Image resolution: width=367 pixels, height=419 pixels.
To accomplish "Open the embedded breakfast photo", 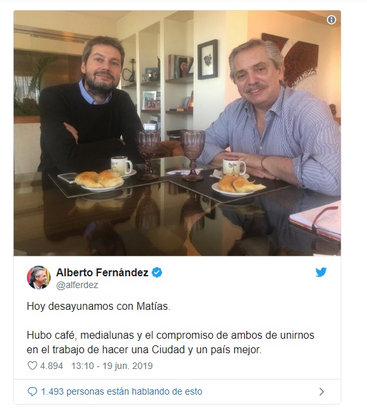I will click(177, 133).
